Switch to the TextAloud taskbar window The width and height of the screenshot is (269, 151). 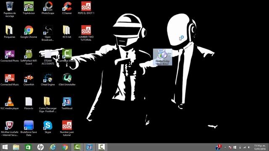(x=89, y=147)
